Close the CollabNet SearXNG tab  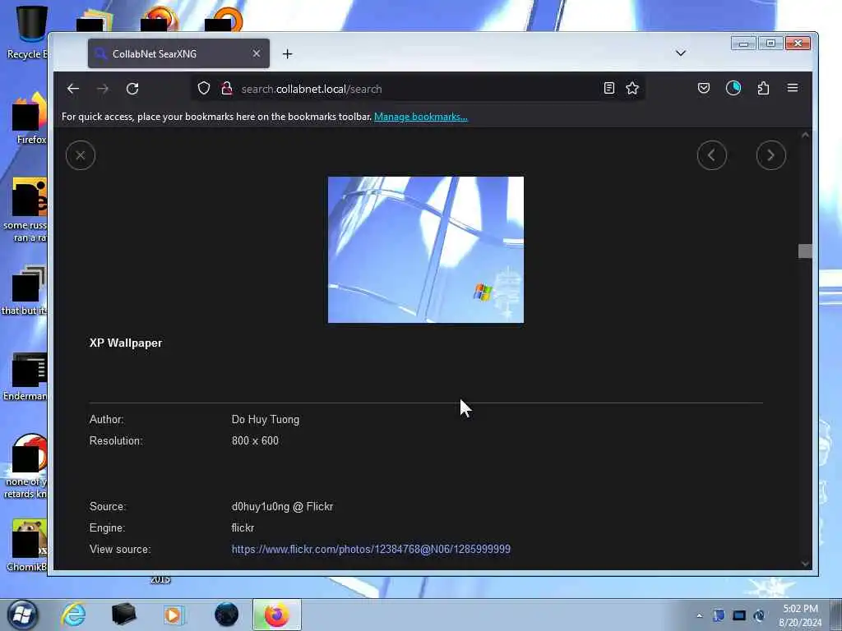tap(257, 53)
